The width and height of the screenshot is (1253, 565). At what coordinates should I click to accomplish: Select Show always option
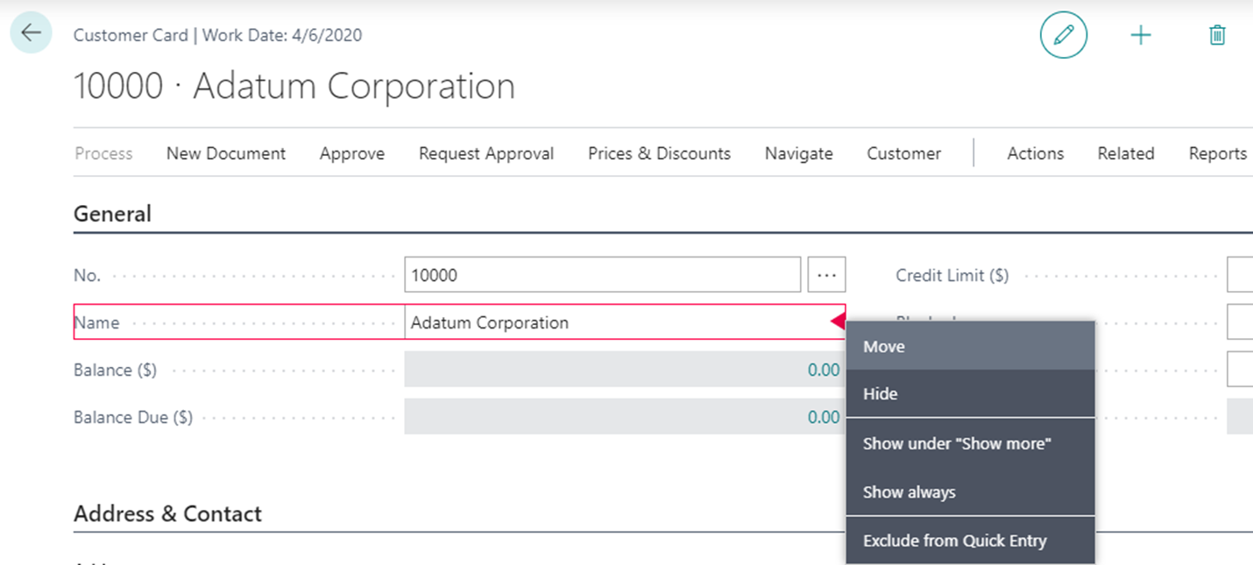tap(971, 491)
